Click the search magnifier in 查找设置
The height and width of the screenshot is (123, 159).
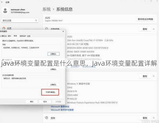click(x=36, y=20)
